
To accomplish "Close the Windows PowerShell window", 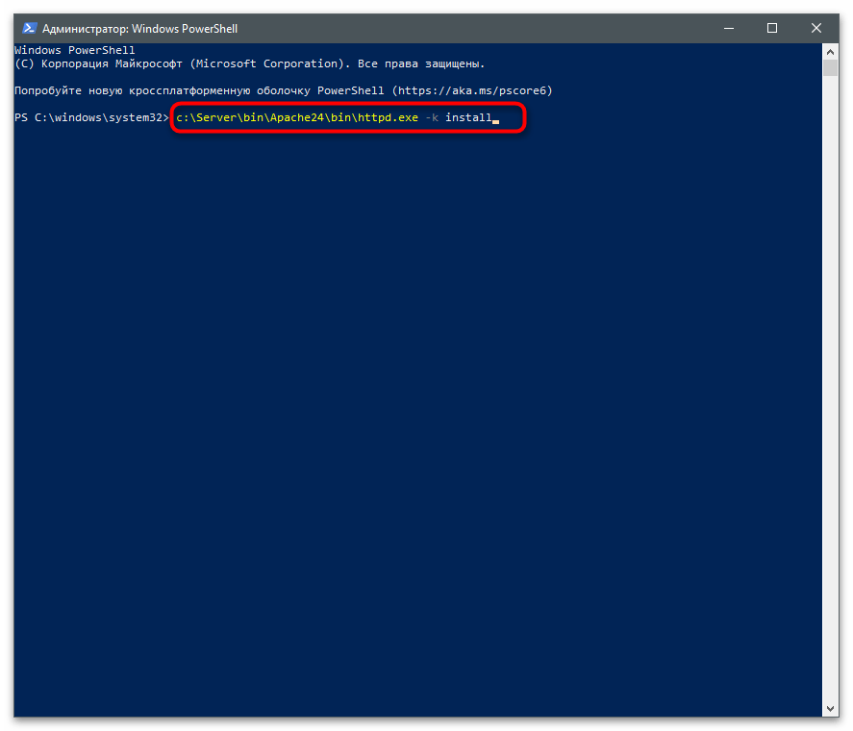I will (816, 28).
